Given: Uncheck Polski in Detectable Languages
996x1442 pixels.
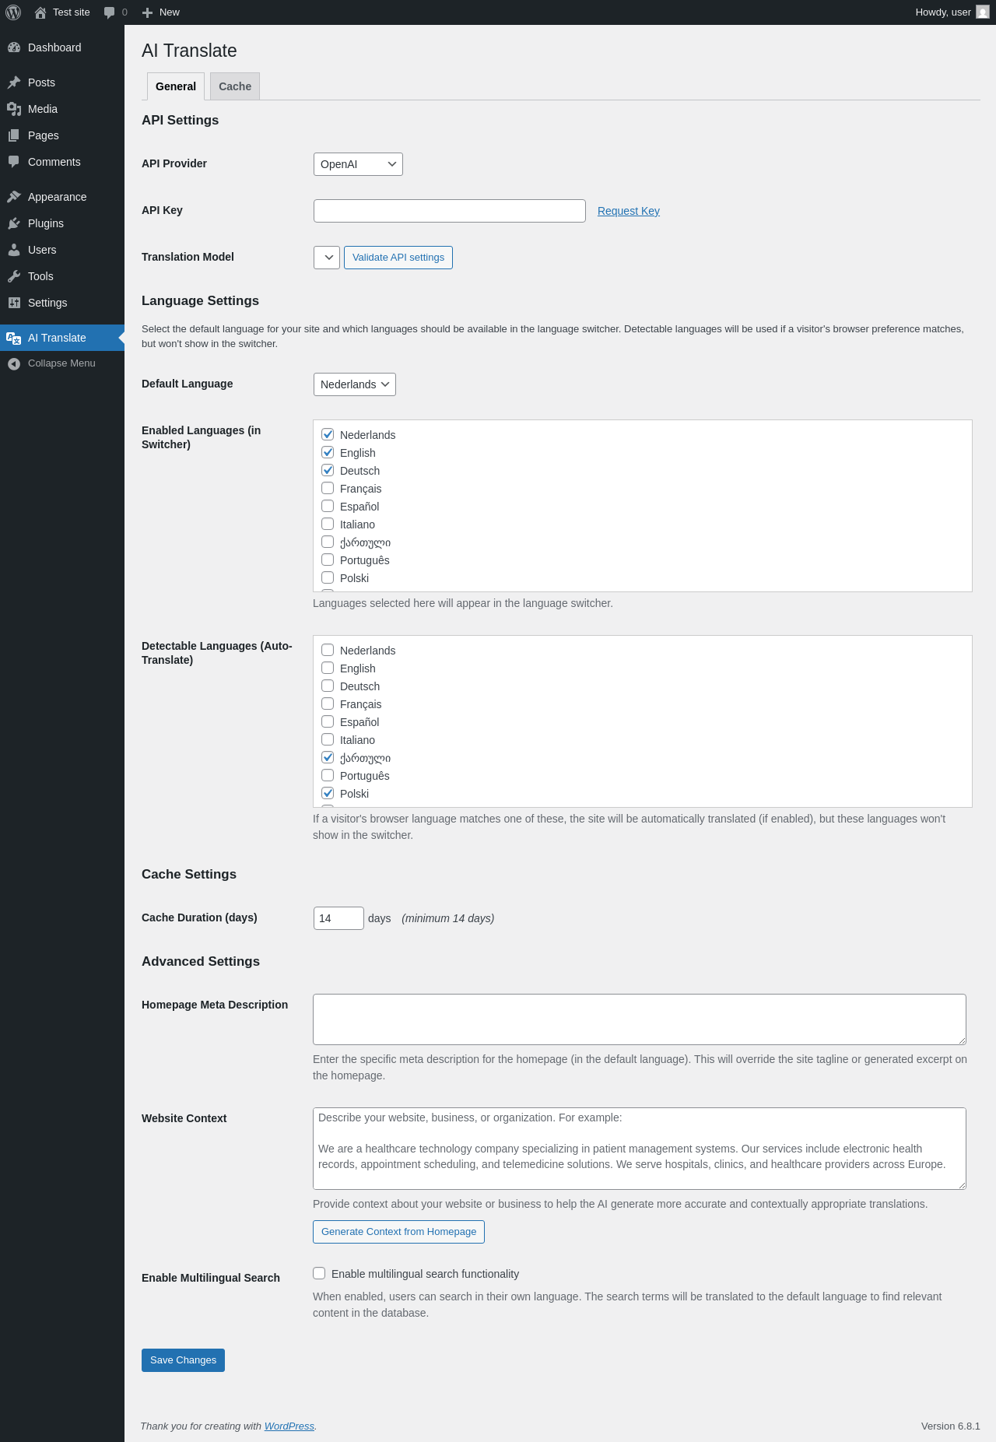Looking at the screenshot, I should coord(328,793).
